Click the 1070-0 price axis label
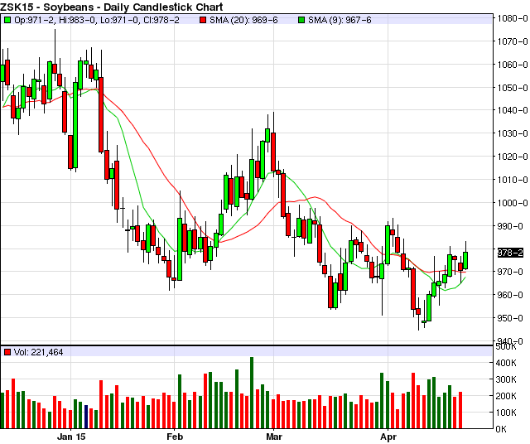530x444 pixels. [513, 41]
